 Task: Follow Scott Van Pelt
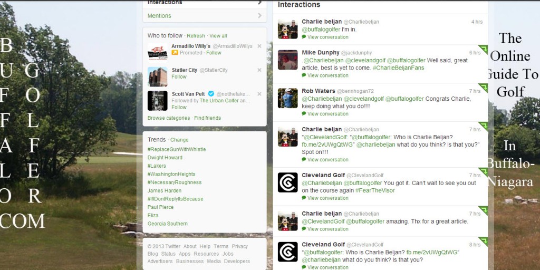tap(179, 107)
